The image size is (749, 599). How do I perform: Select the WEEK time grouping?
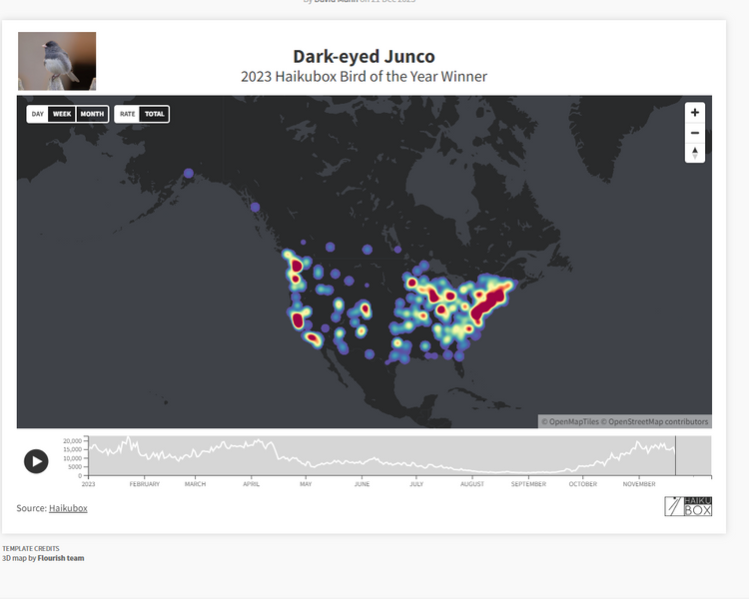62,114
